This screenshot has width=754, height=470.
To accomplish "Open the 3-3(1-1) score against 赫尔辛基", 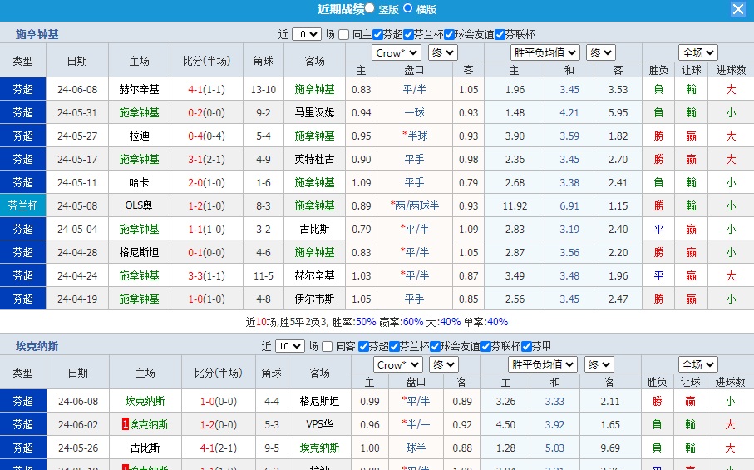I will tap(205, 275).
